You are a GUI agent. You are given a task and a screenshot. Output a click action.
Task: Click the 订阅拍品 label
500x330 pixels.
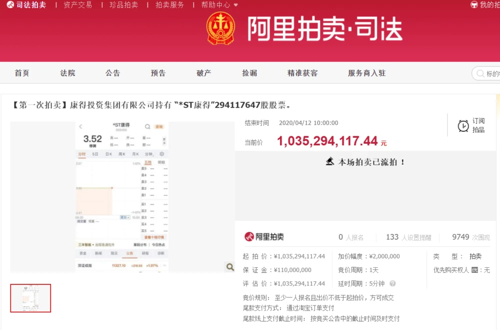point(478,125)
